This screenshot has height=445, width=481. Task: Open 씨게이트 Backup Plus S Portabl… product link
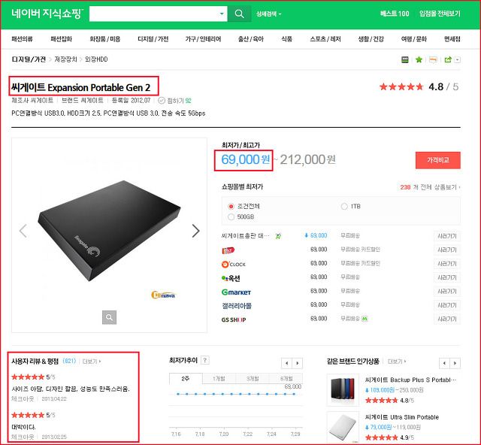[410, 380]
